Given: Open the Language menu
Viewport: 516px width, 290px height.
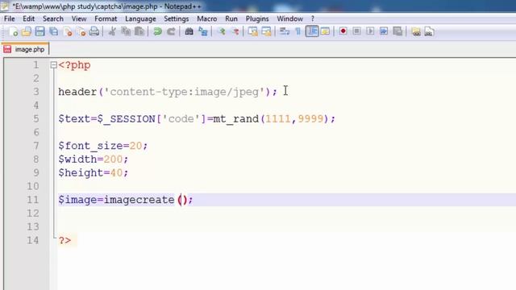Looking at the screenshot, I should pyautogui.click(x=140, y=19).
